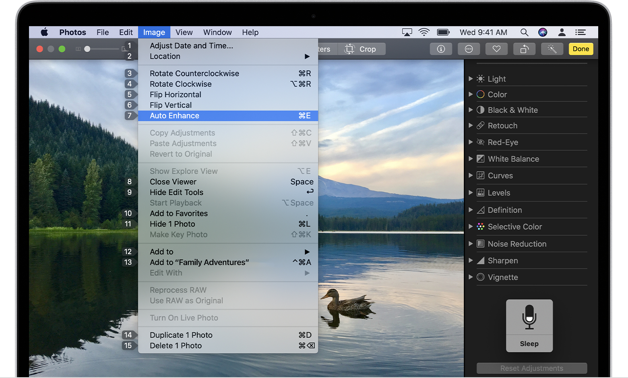628x378 pixels.
Task: Open Siri from the menu bar
Action: (543, 32)
